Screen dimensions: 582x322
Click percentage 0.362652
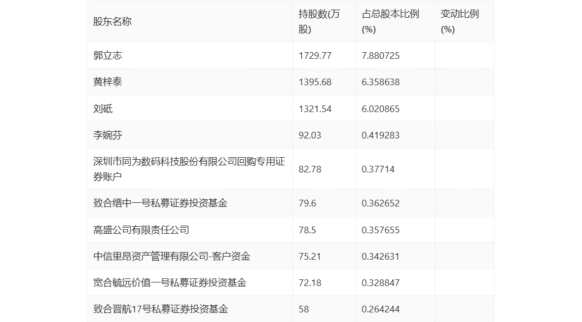pos(380,203)
